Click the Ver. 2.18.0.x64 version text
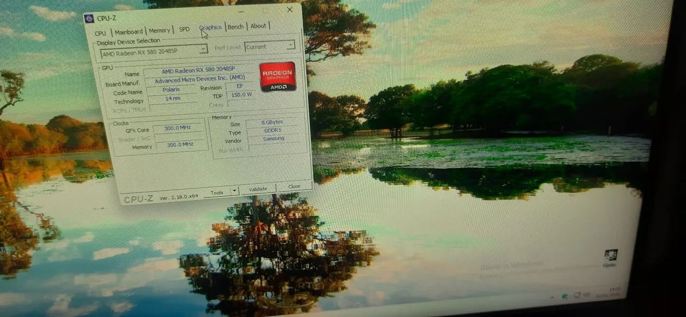Image resolution: width=686 pixels, height=317 pixels. coord(179,197)
